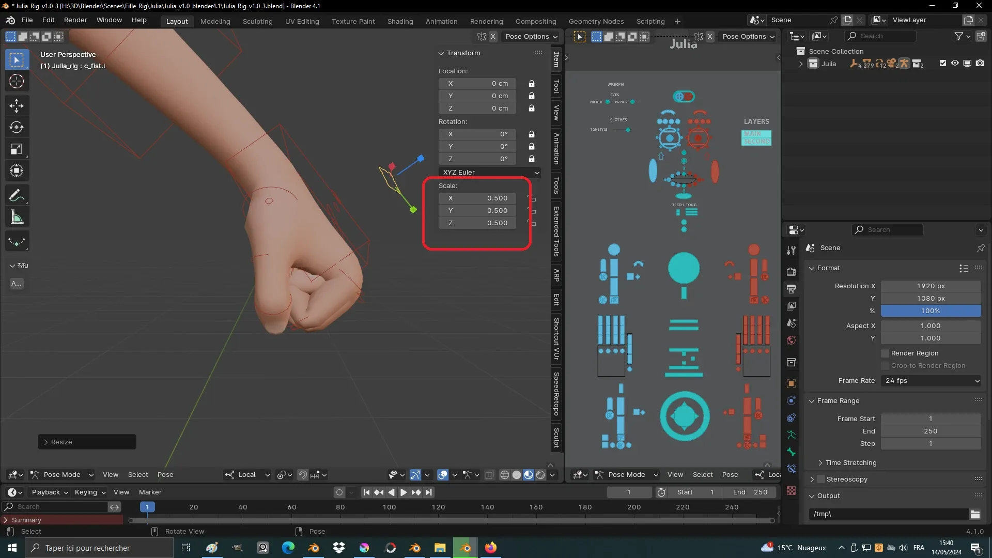
Task: Open the Output properties printer icon tab
Action: click(791, 289)
